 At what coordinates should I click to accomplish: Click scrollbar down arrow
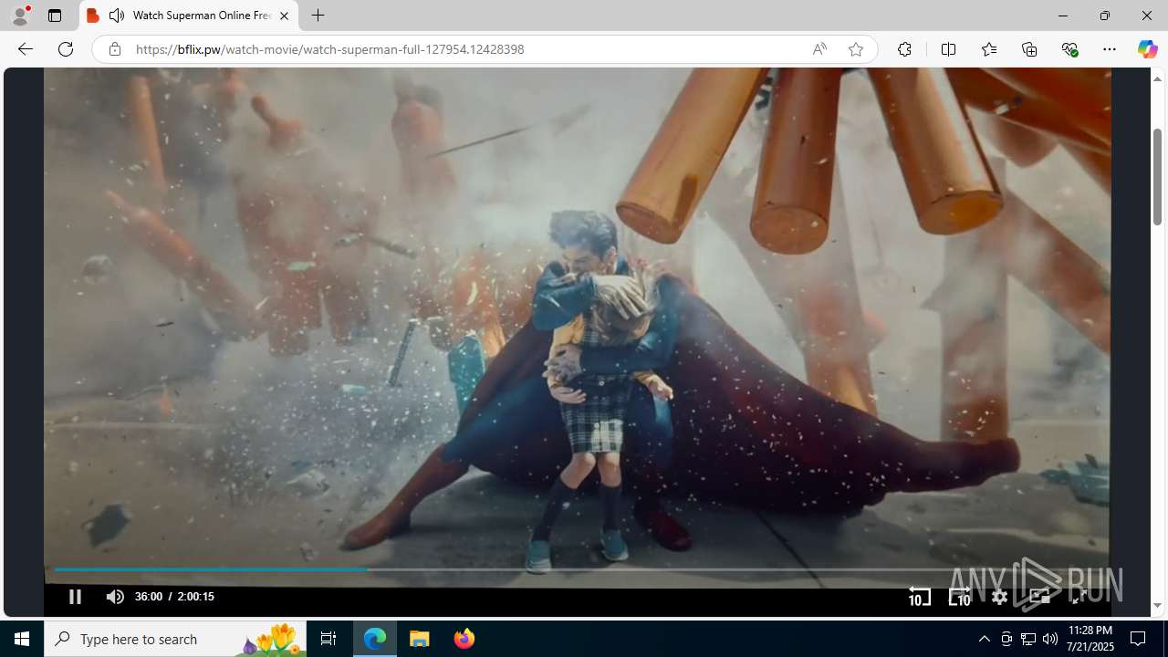1157,606
